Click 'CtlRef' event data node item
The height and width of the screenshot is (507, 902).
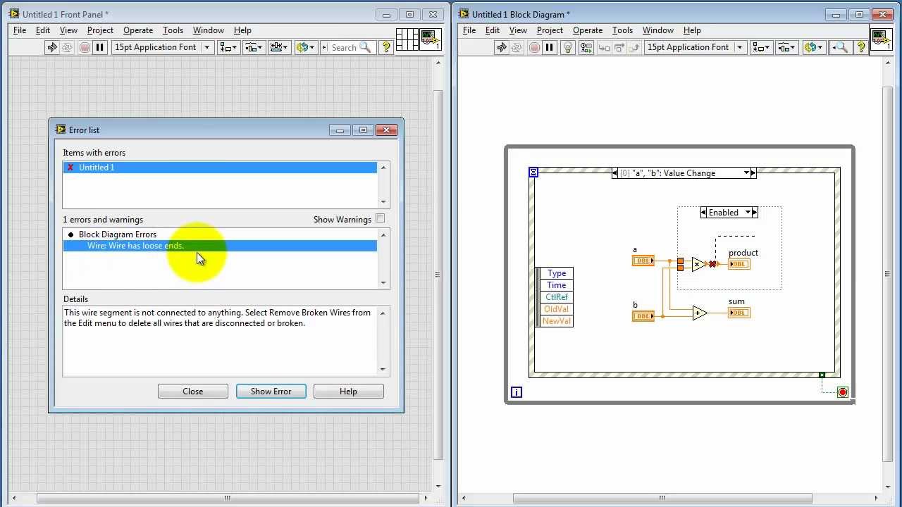click(x=557, y=297)
